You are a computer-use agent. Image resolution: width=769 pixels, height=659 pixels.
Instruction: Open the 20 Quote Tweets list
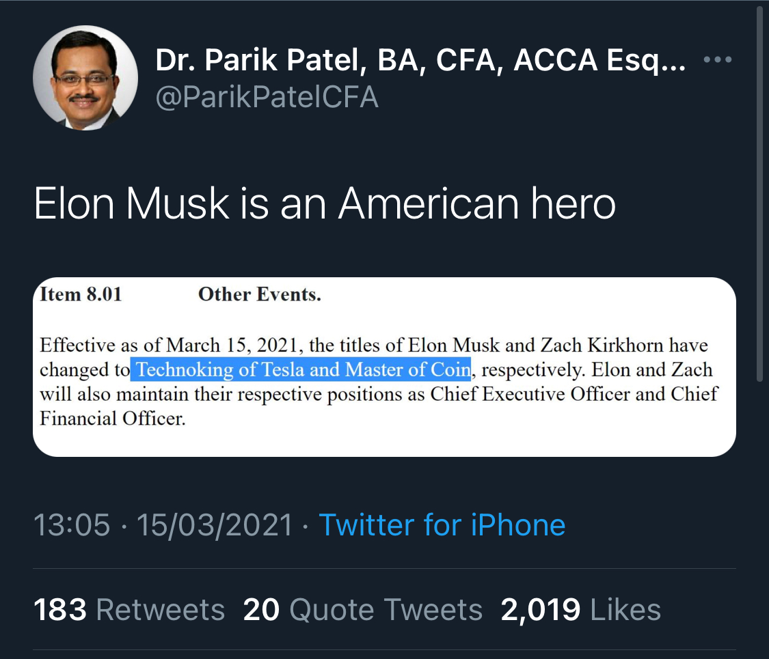pyautogui.click(x=362, y=610)
